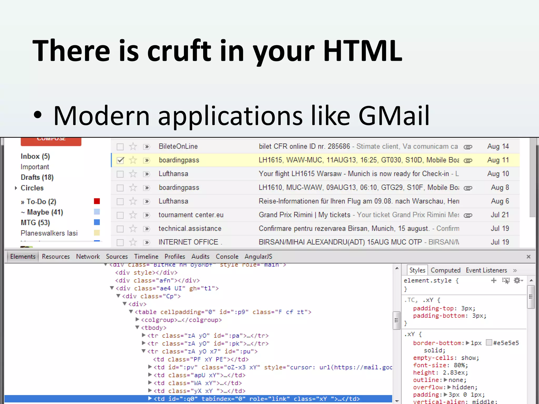Click importance marker on Lufthansa Aug 10 row

pyautogui.click(x=147, y=174)
